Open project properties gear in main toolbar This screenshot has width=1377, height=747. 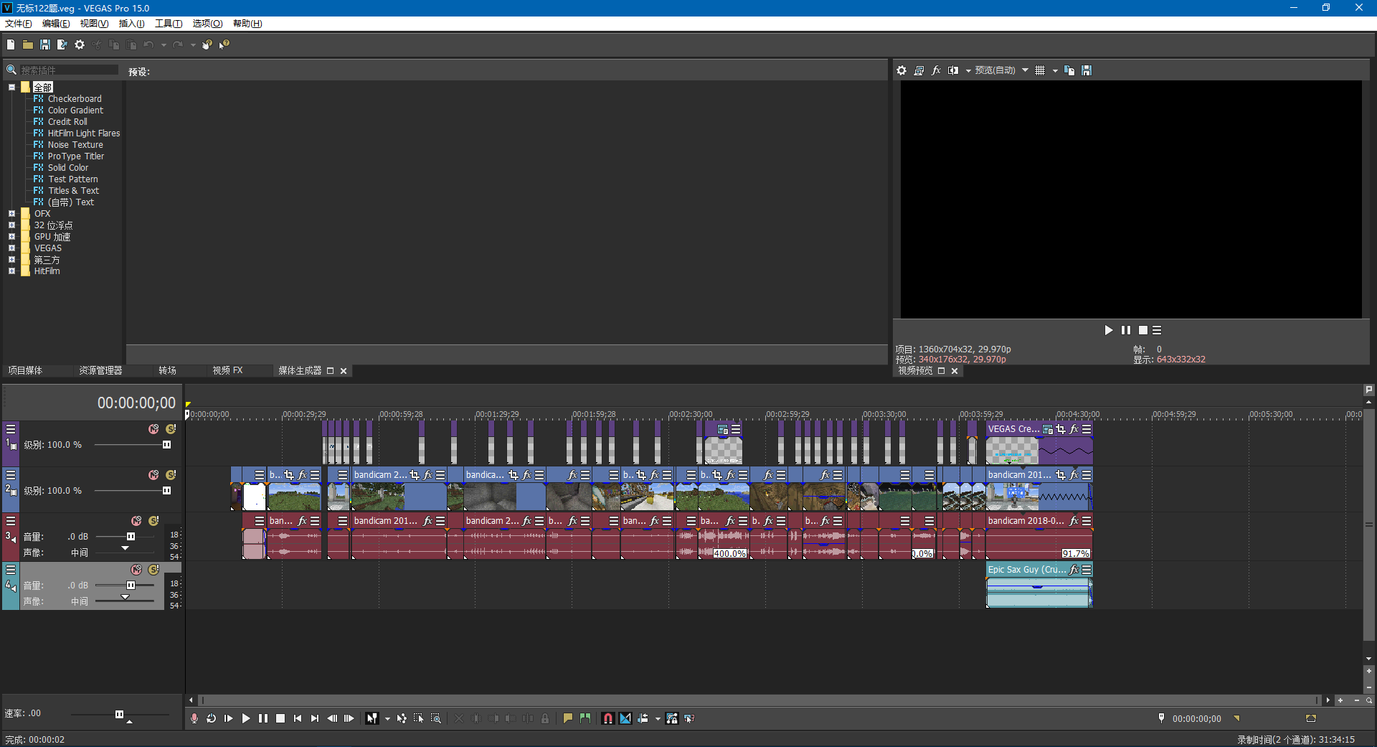click(x=80, y=44)
